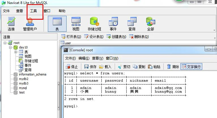This screenshot has width=217, height=118.
Task: Toggle 文字换行 (Word Wrap) in the console
Action: pyautogui.click(x=191, y=67)
